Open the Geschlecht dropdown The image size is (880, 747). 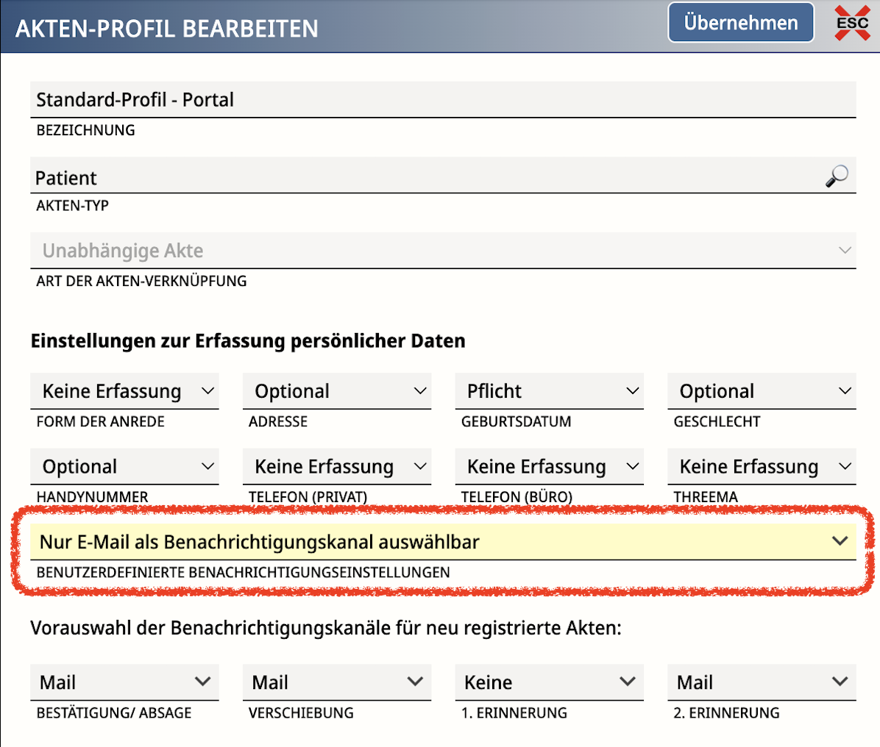click(762, 391)
